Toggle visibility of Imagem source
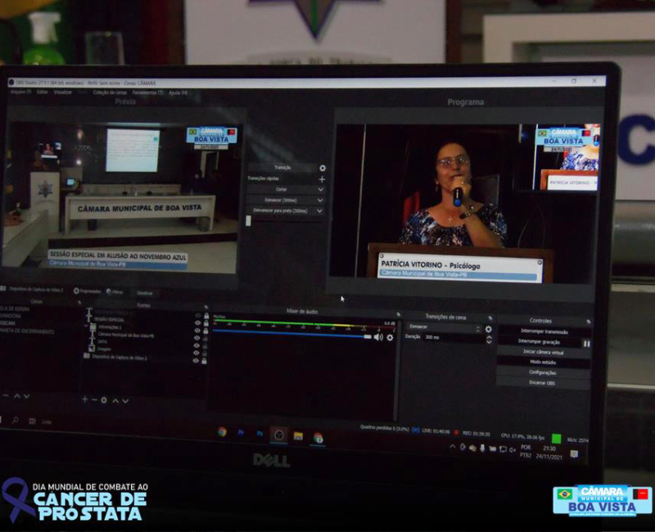The width and height of the screenshot is (655, 532). pyautogui.click(x=197, y=349)
